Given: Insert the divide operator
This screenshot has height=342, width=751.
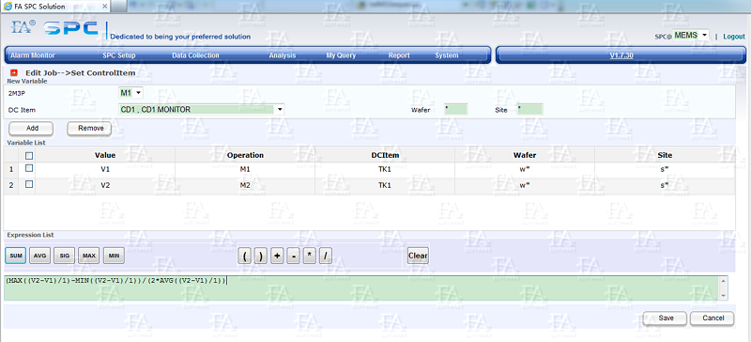Looking at the screenshot, I should (x=325, y=256).
